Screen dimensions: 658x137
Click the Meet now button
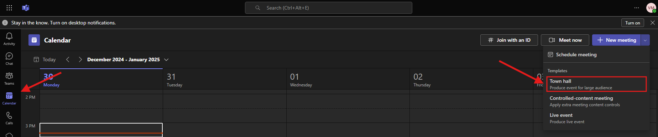coord(565,40)
